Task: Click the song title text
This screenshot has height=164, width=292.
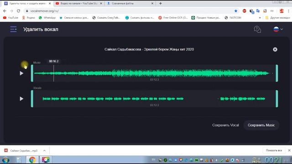Action: coord(149,49)
